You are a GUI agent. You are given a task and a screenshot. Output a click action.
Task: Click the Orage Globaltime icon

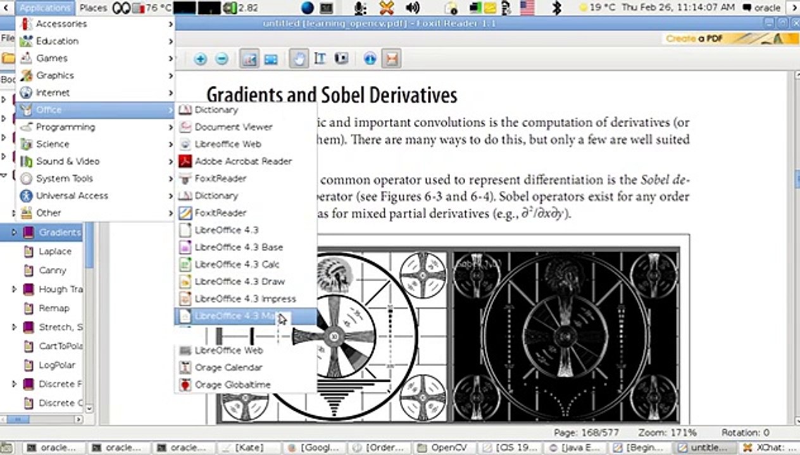[x=185, y=385]
